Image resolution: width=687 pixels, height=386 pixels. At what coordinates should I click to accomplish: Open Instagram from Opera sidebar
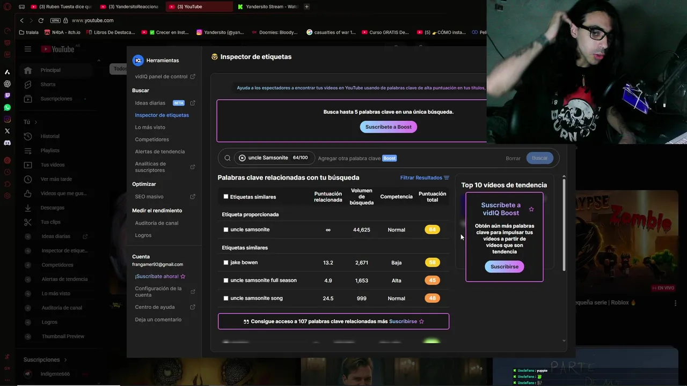[7, 120]
